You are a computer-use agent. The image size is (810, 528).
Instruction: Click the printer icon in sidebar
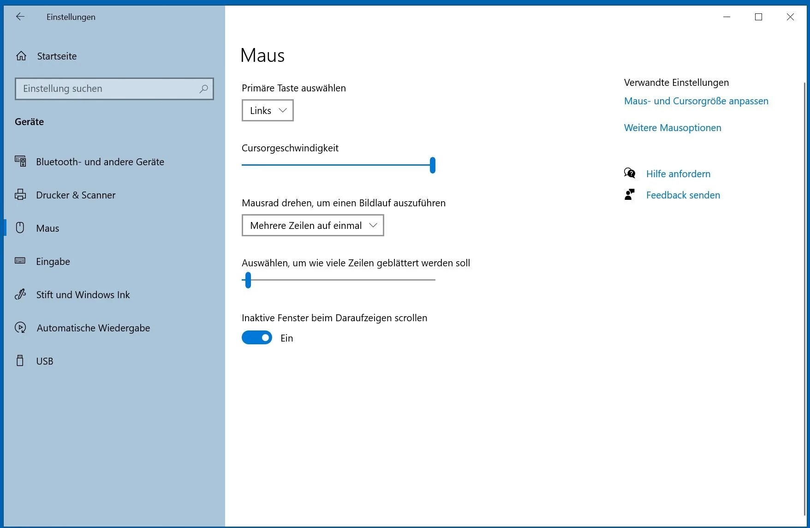(20, 194)
